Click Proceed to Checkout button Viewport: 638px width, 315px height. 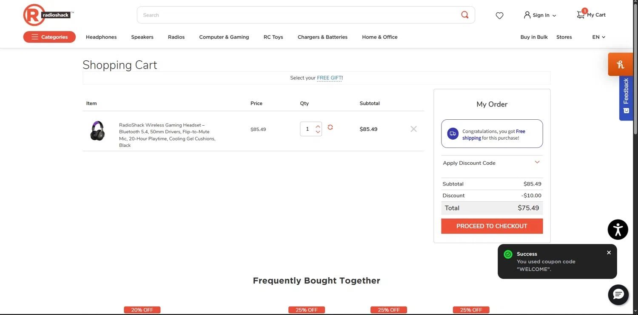[x=492, y=226]
